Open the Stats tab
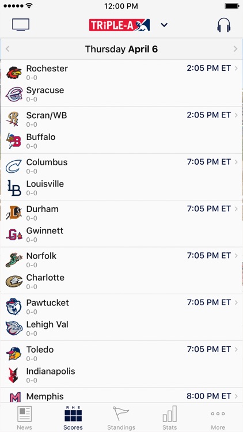The image size is (243, 432). tap(169, 418)
